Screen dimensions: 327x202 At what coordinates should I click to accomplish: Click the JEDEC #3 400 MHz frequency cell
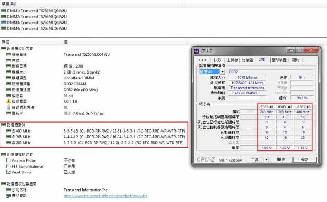point(303,112)
